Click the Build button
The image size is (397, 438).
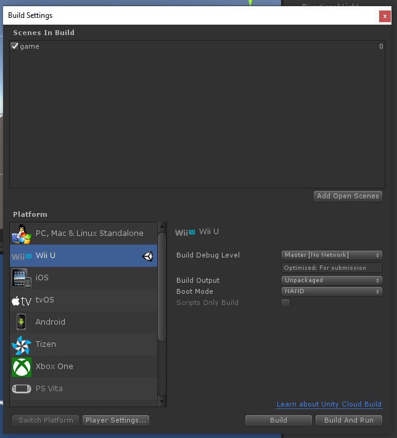click(x=279, y=420)
